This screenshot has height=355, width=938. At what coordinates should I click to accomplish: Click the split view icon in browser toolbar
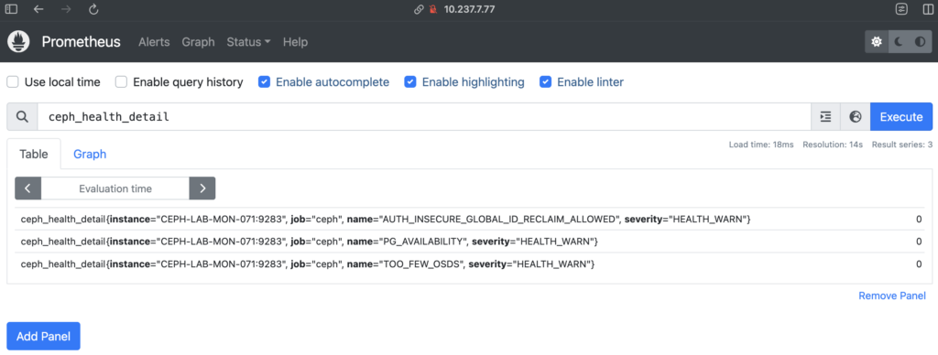pos(927,9)
